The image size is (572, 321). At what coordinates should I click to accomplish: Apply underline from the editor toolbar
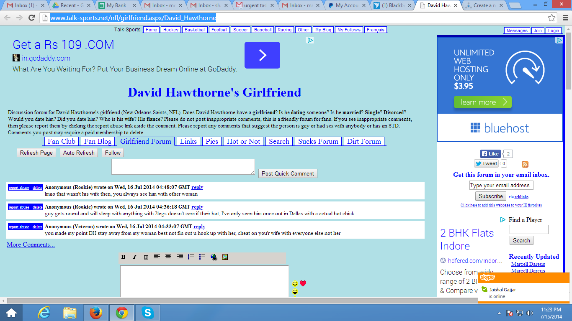pos(146,257)
